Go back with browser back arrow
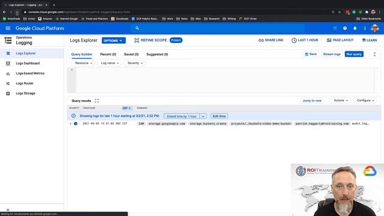This screenshot has width=384, height=216. [4, 12]
